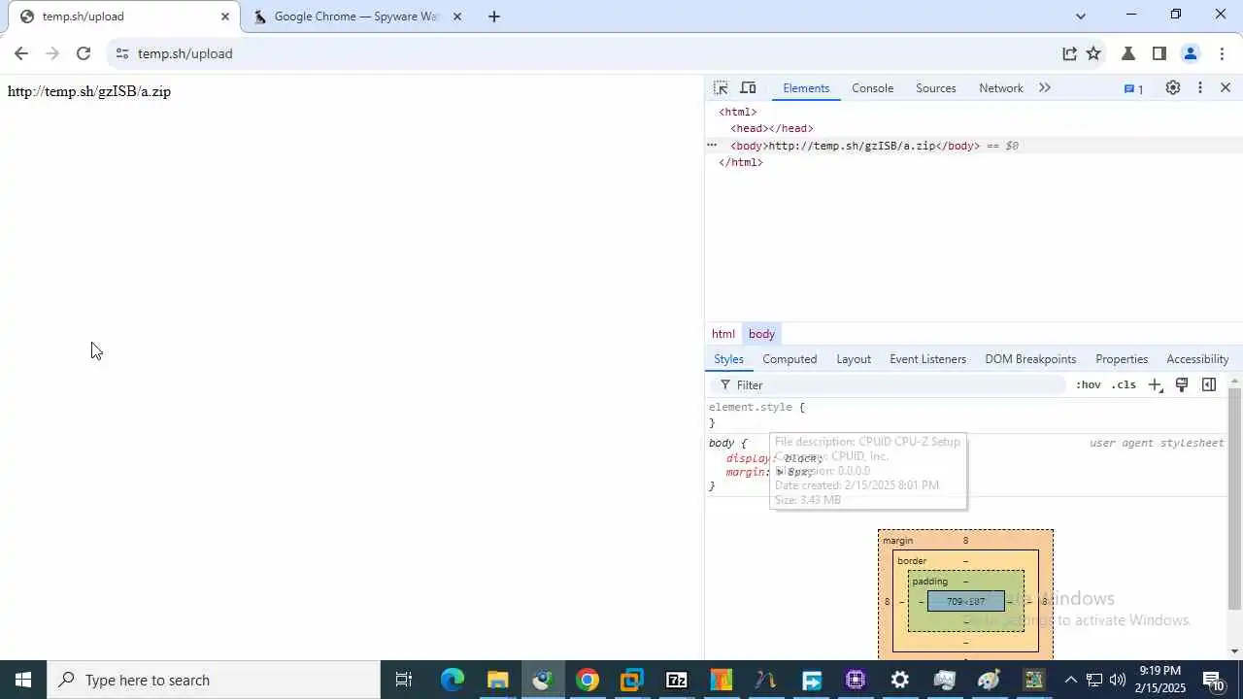The image size is (1243, 699).
Task: Click the address bar showing temp.sh/upload
Action: 583,53
